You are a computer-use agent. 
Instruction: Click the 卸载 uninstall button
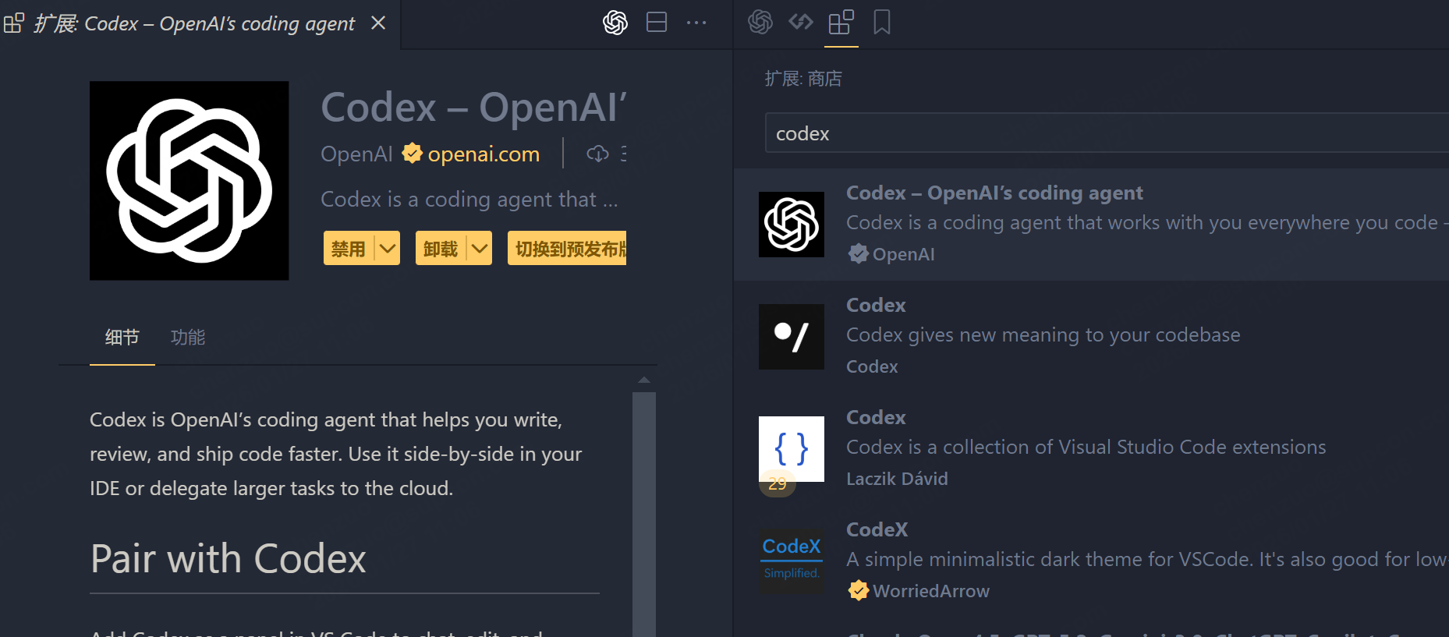point(440,249)
